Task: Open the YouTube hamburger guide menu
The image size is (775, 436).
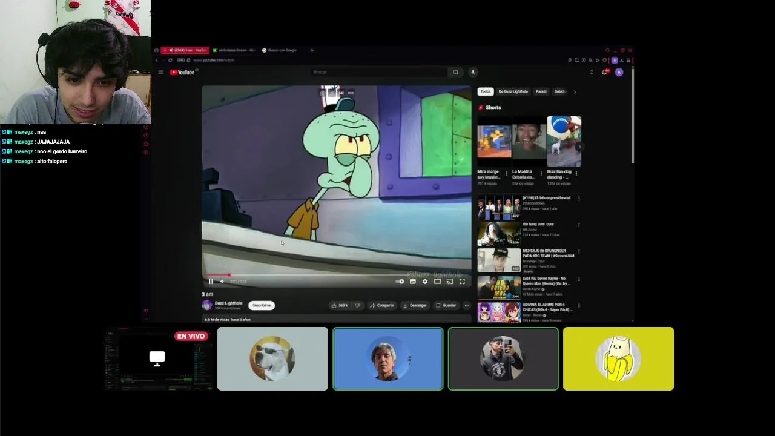Action: click(160, 72)
